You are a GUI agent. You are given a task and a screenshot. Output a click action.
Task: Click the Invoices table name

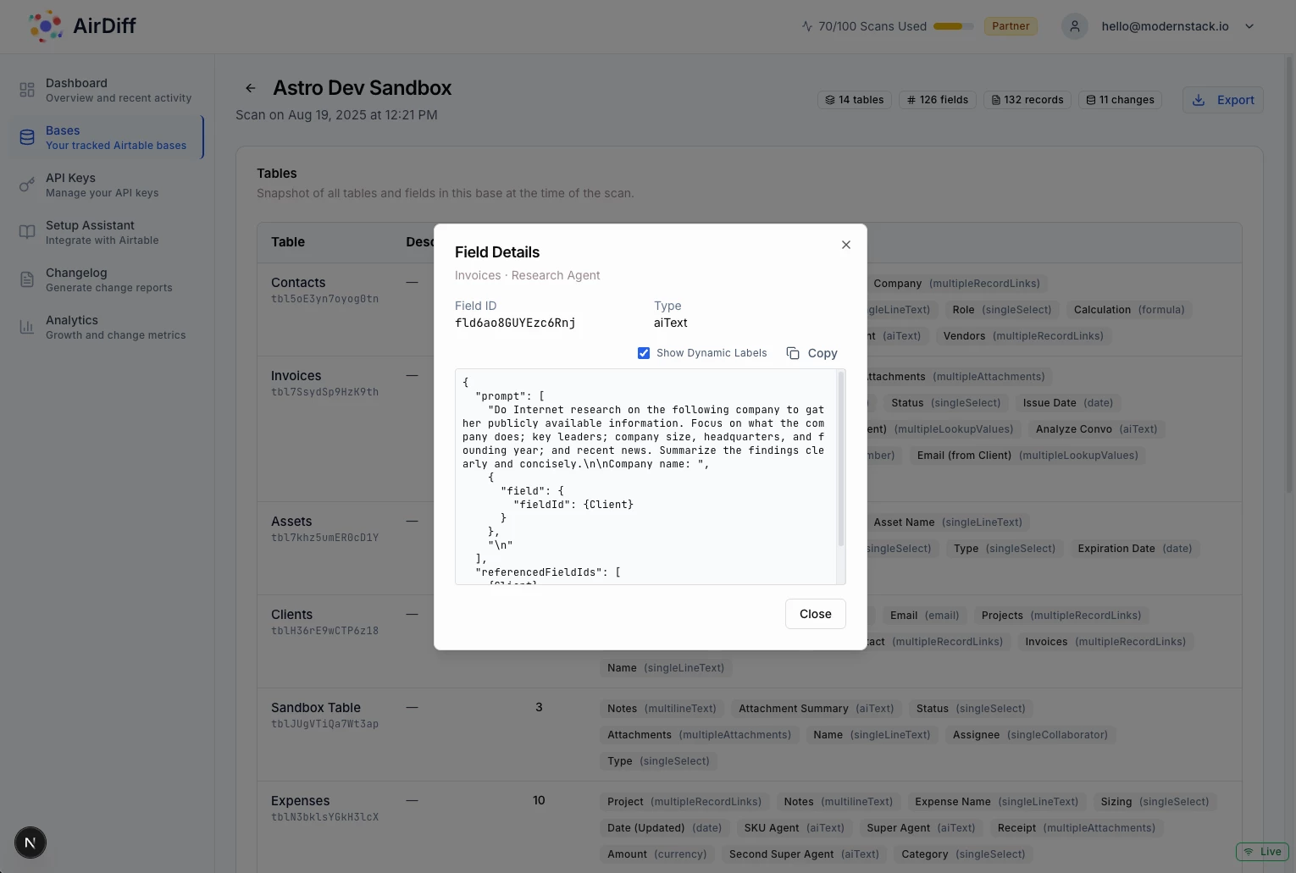click(296, 376)
